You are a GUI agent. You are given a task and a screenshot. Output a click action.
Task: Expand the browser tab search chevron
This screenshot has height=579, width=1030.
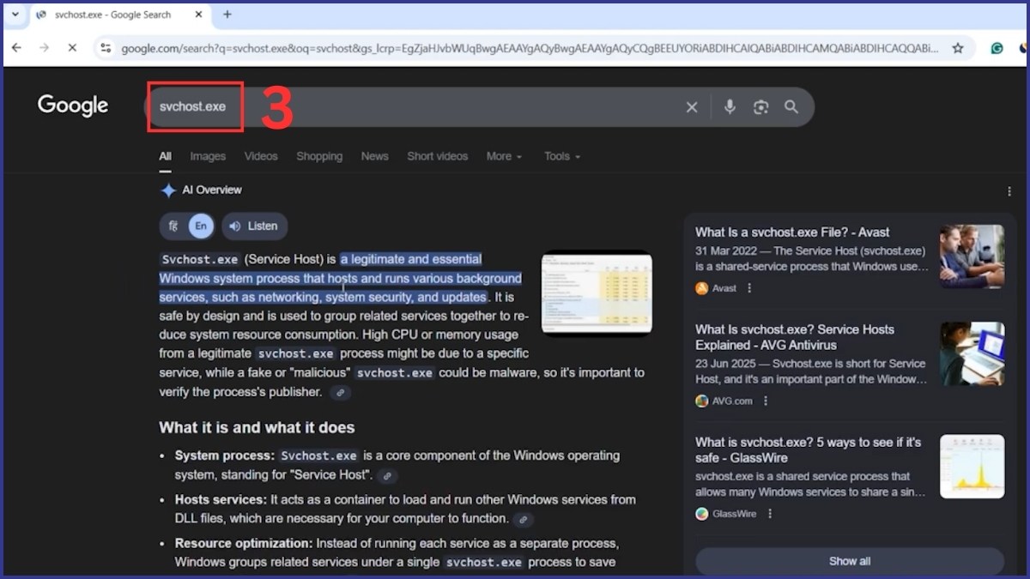tap(15, 15)
